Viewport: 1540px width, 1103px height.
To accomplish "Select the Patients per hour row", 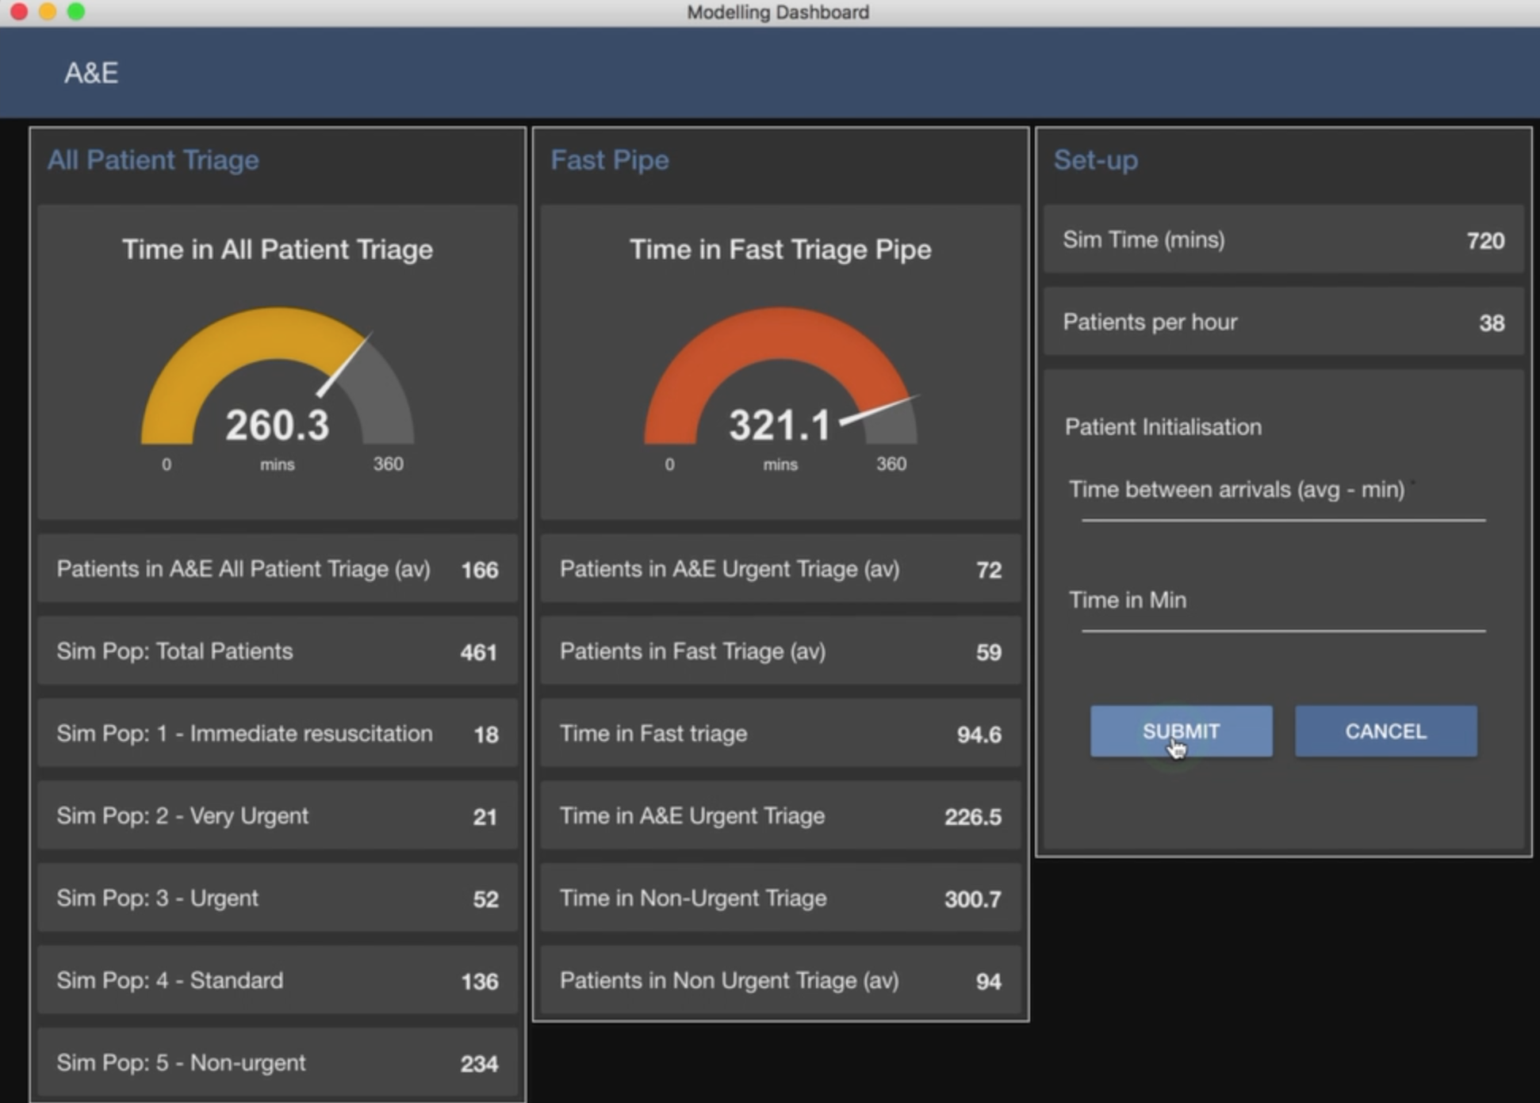I will 1282,323.
